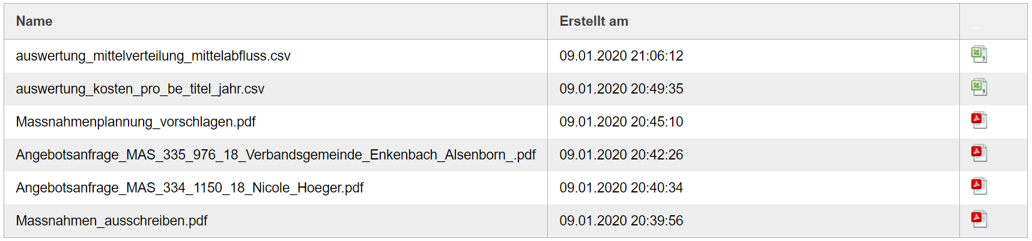Screen dimensions: 1032x241
Task: Select creation date 09.01.2020 20:45:10
Action: (621, 122)
